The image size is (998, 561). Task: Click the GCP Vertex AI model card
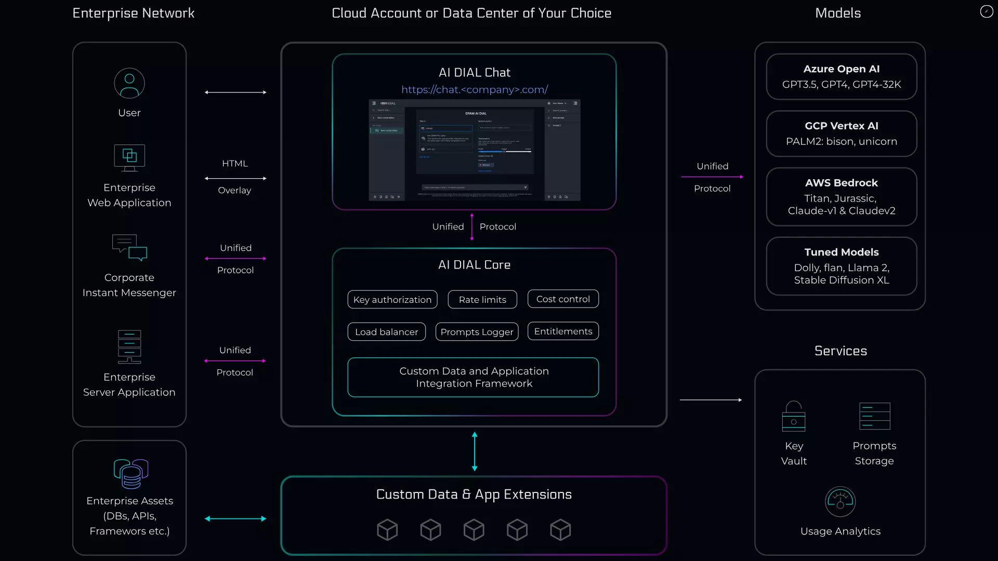coord(842,134)
